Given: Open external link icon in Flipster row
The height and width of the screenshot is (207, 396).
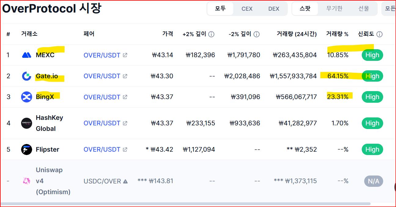Looking at the screenshot, I should 125,150.
